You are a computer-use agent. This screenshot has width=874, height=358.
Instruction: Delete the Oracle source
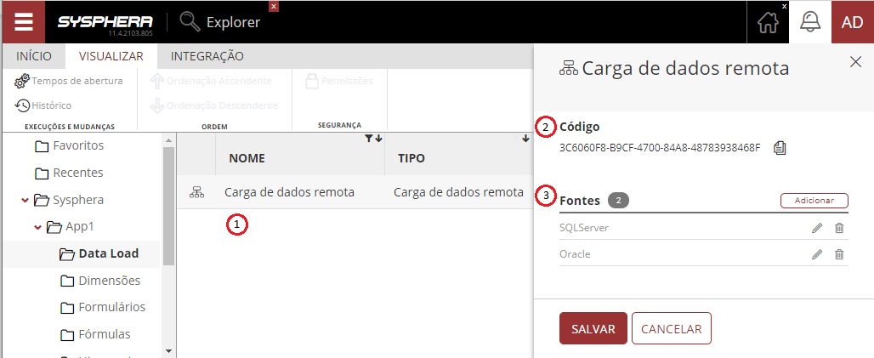(x=839, y=254)
